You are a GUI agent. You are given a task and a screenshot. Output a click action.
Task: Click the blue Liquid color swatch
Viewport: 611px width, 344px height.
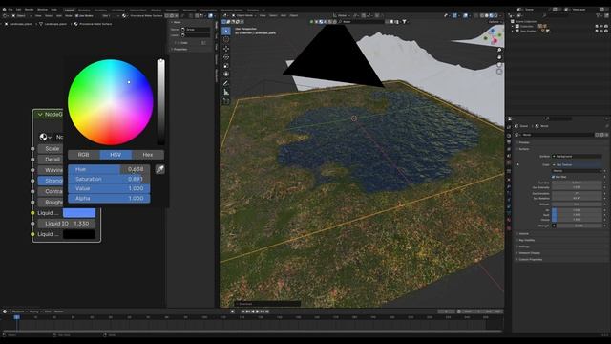click(x=79, y=213)
